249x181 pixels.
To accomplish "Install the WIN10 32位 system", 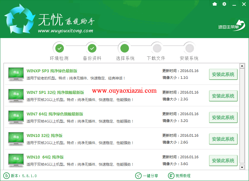I will coord(223,139).
